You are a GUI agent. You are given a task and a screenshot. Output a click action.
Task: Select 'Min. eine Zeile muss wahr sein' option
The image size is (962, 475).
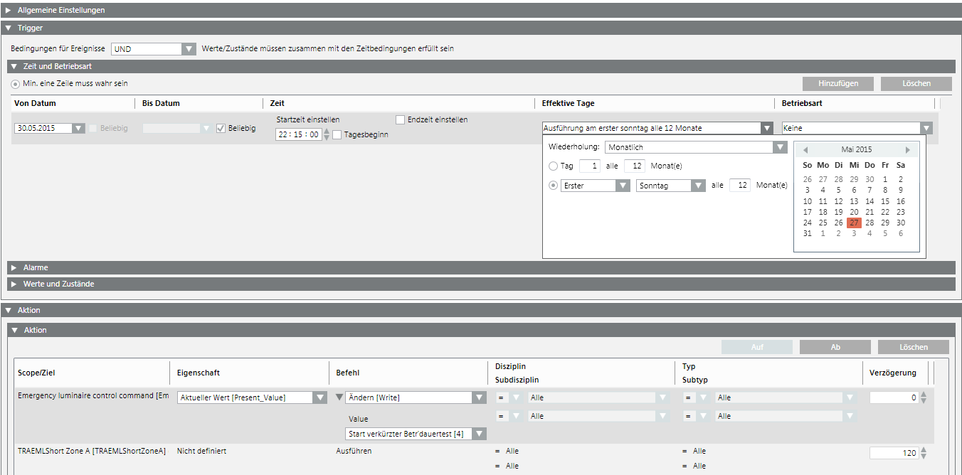(x=16, y=83)
